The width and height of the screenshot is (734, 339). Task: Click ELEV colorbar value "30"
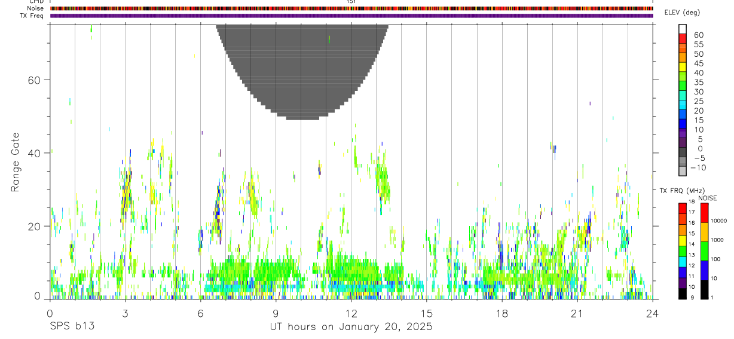pyautogui.click(x=698, y=92)
